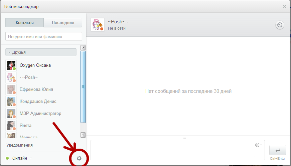Screen dimensions: 291x166
Task: Expand arrow next to smiley icon
Action: [x=261, y=145]
